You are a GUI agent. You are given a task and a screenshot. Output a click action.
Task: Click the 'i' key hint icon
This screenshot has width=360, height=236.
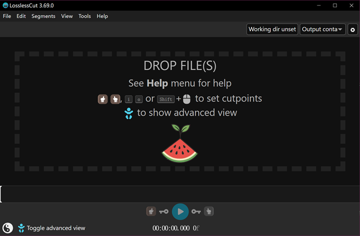click(128, 99)
